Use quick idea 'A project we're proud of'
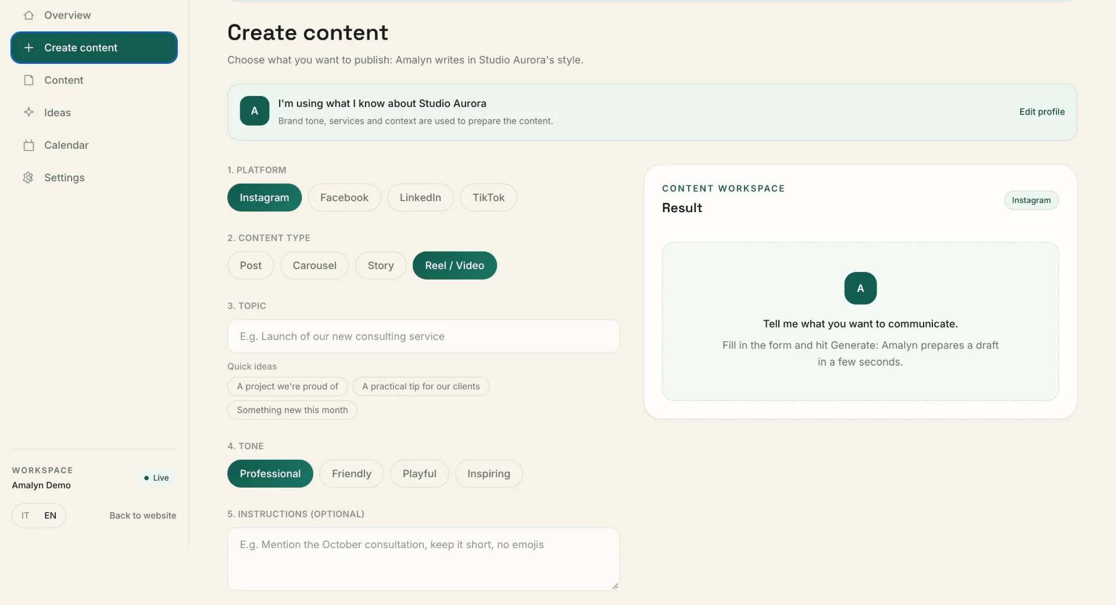The width and height of the screenshot is (1116, 605). (x=288, y=386)
